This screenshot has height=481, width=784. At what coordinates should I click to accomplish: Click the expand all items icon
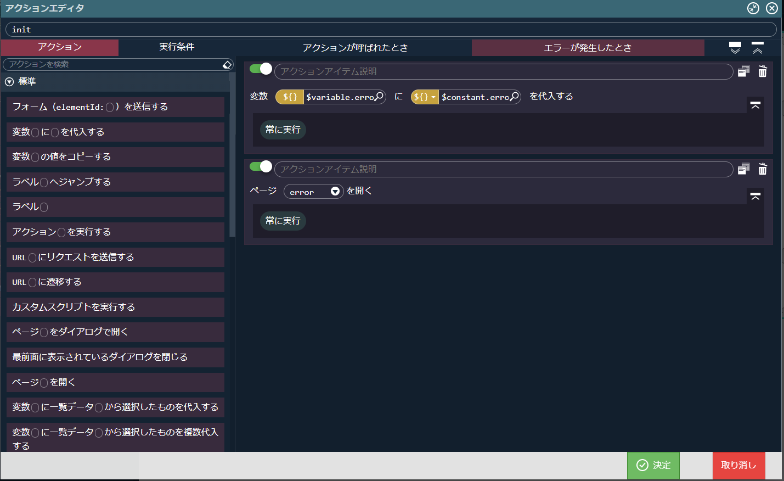(735, 48)
